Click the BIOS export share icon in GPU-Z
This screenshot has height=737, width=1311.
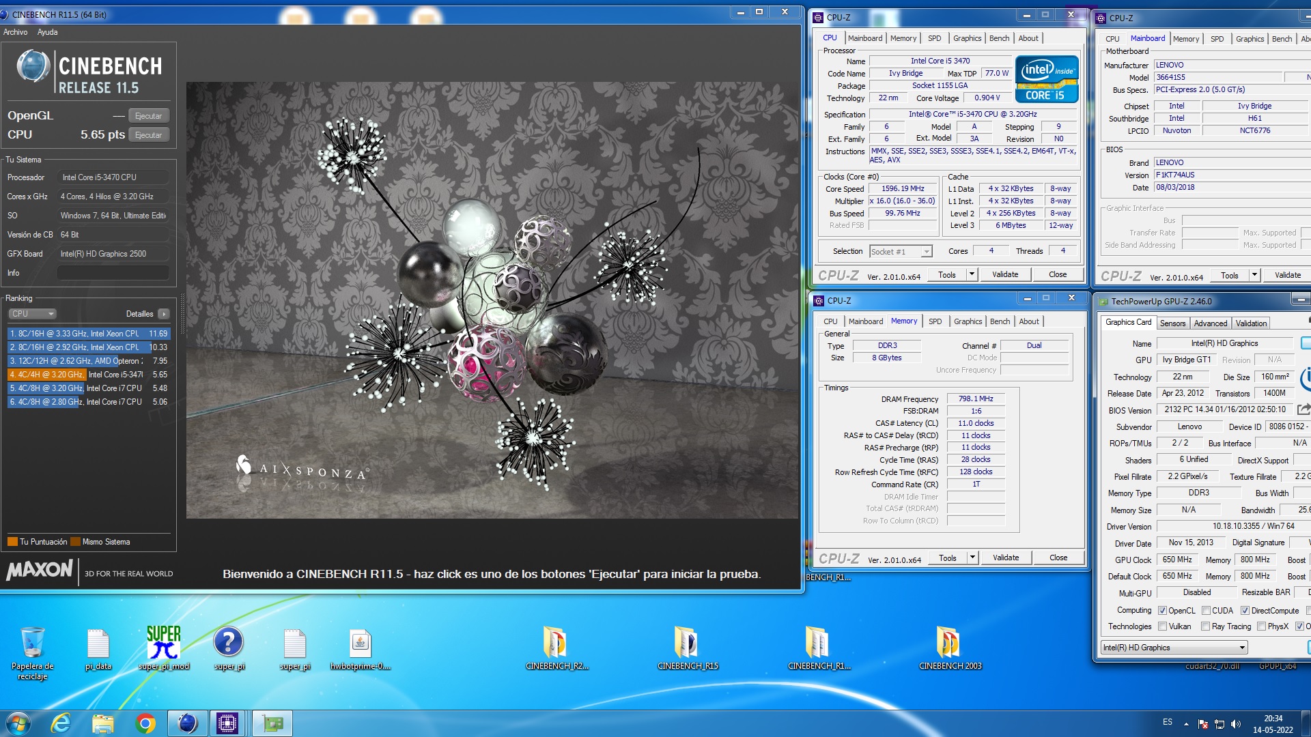[1303, 409]
